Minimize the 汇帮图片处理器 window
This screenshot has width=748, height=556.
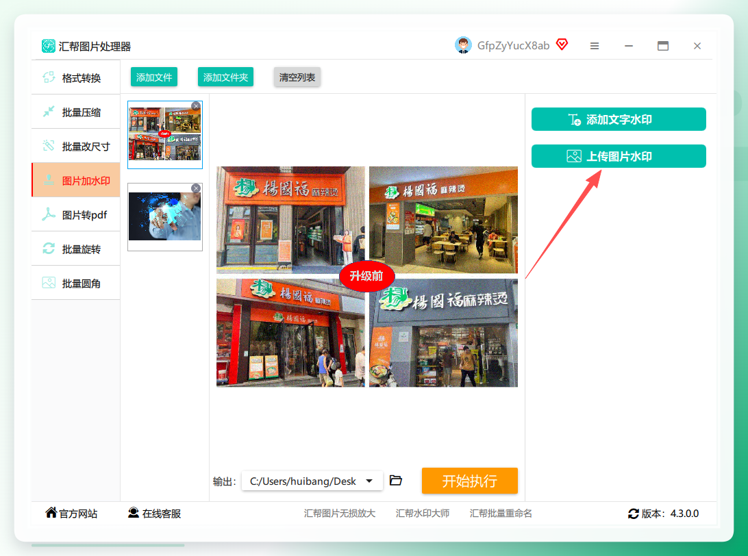(629, 47)
